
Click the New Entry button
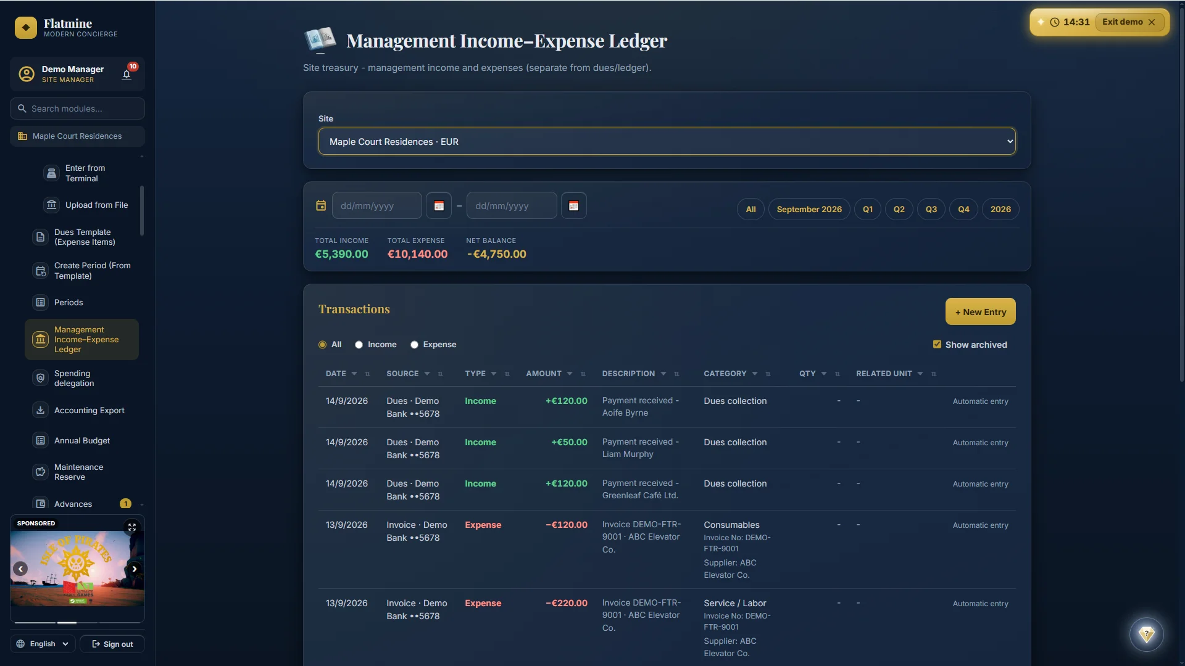click(x=980, y=311)
